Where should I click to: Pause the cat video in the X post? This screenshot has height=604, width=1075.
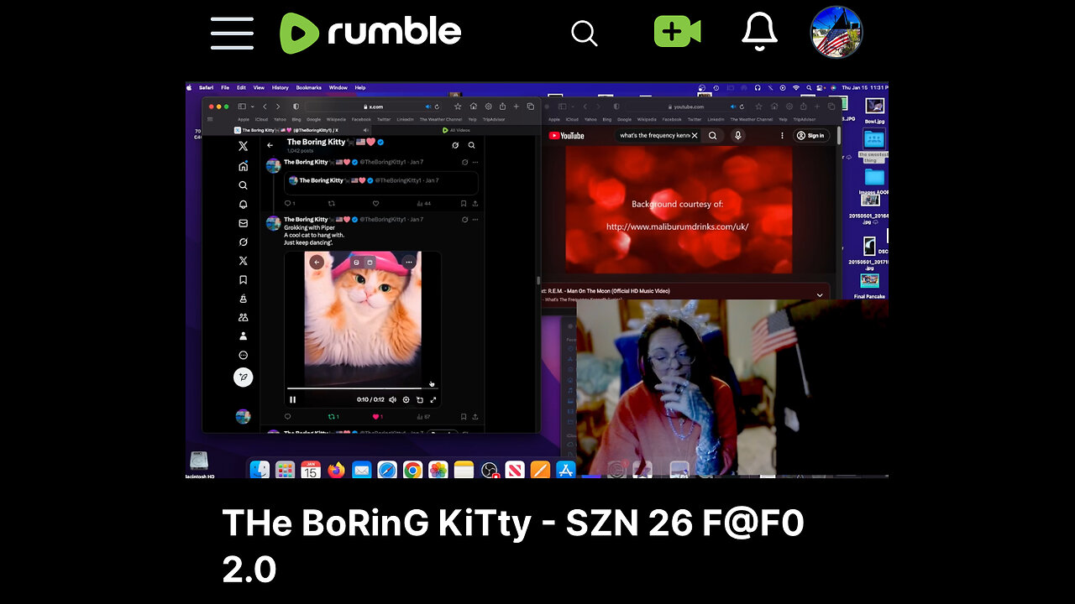tap(292, 399)
